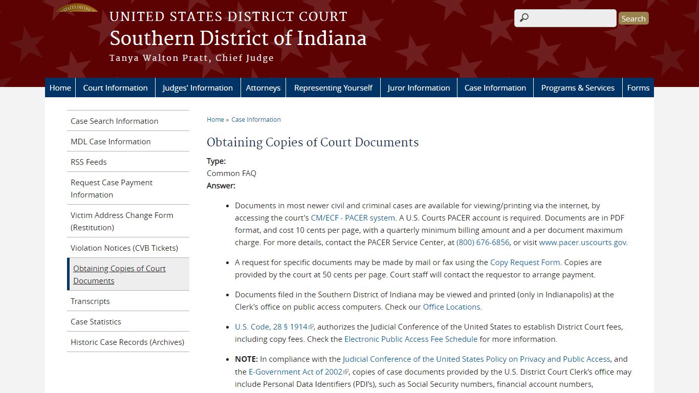Click the 'Answer:' label
Image resolution: width=699 pixels, height=393 pixels.
(x=221, y=185)
